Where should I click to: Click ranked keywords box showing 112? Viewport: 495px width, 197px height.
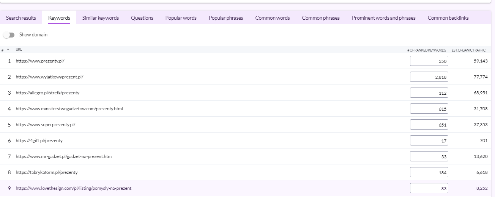(x=429, y=93)
